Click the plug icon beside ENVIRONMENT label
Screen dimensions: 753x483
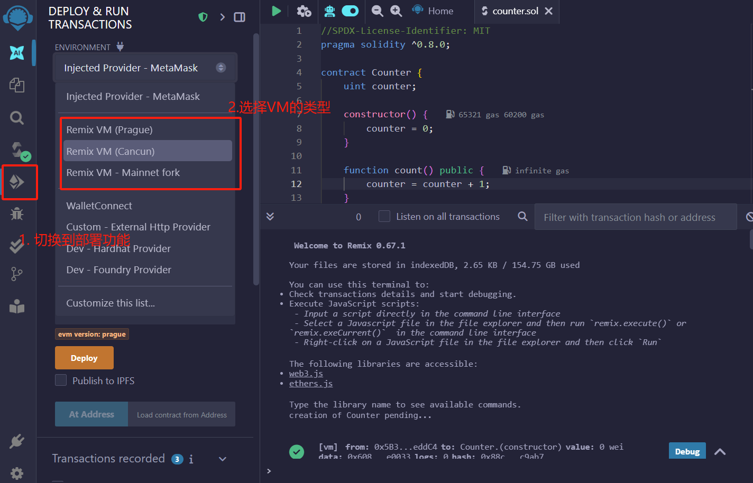point(120,47)
